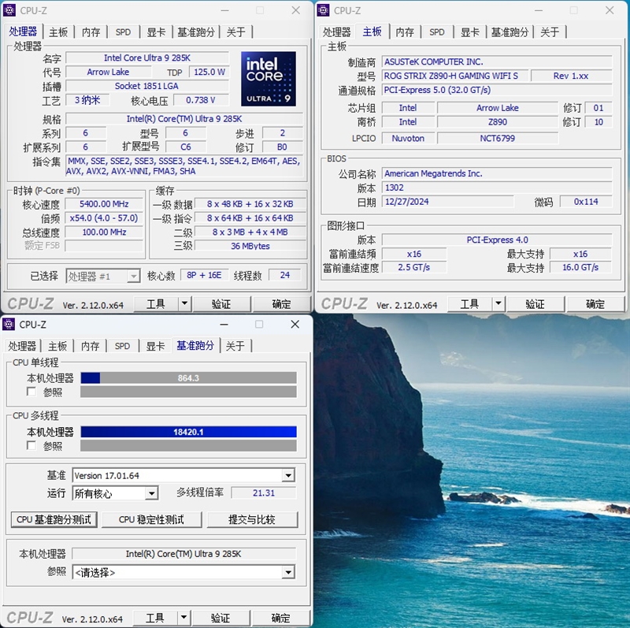Close the benchmark CPU-Z window
630x628 pixels.
295,324
